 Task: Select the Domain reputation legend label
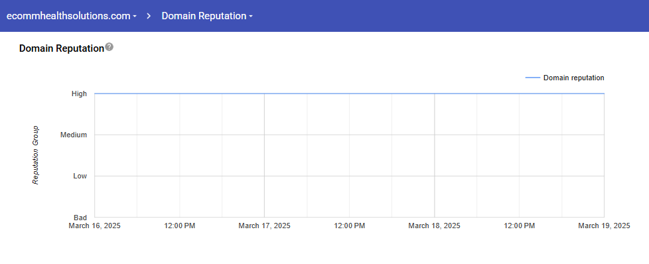coord(573,78)
